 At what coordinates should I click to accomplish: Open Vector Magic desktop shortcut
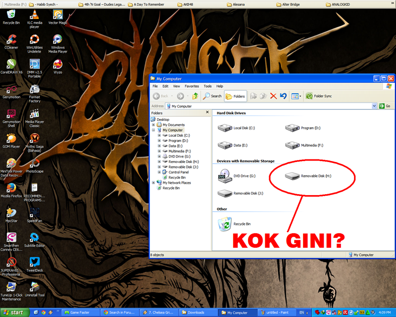58,17
